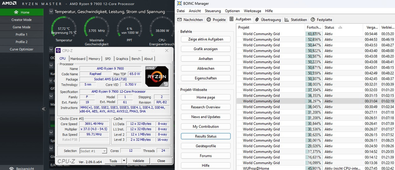Click the Anhalten button
This screenshot has height=170, width=395.
(206, 59)
